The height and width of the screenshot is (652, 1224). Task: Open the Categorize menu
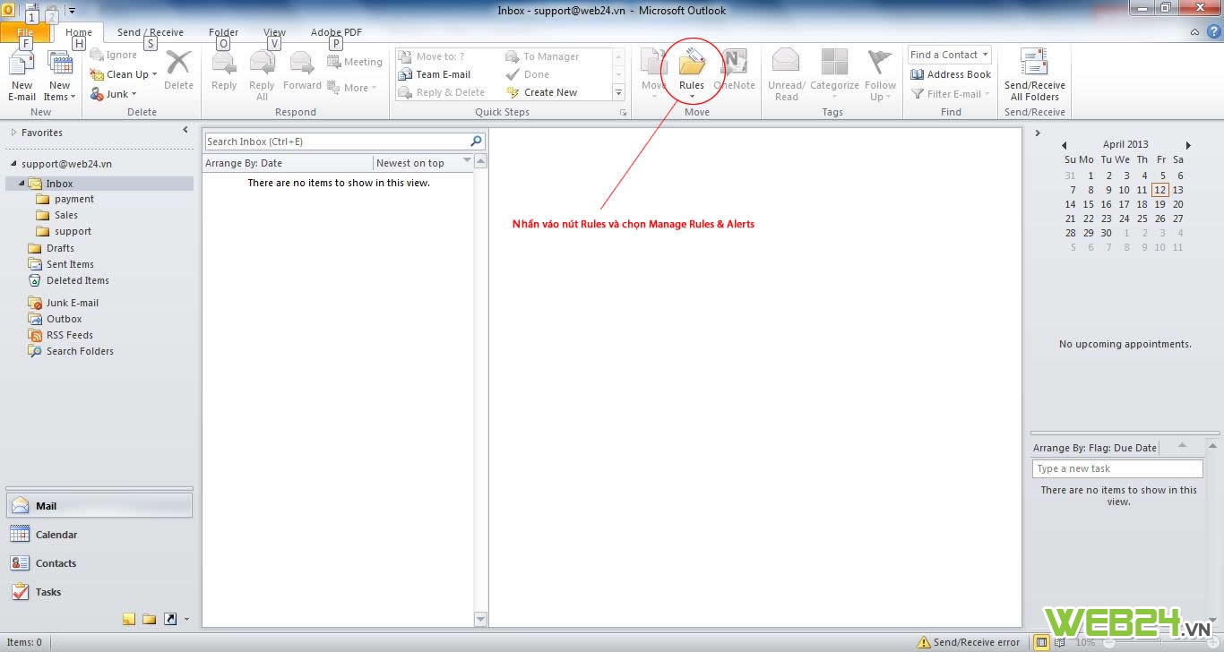pos(834,75)
